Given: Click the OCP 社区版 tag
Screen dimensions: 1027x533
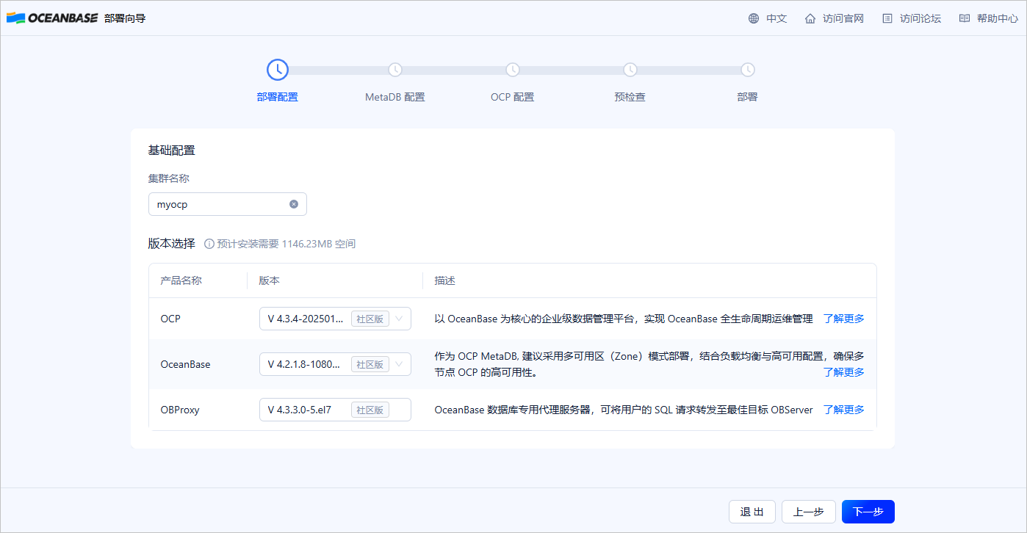Looking at the screenshot, I should coord(370,319).
